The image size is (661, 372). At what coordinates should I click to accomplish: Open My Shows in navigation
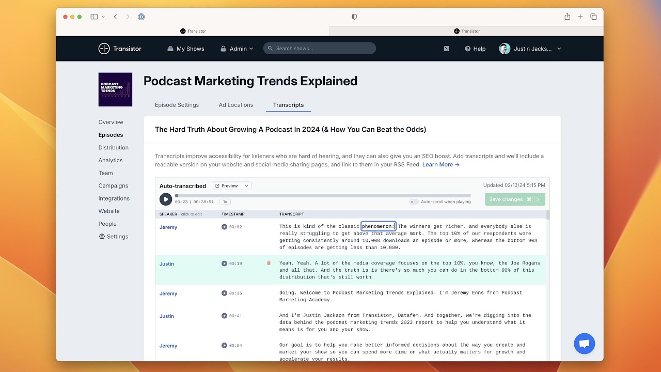pyautogui.click(x=185, y=49)
